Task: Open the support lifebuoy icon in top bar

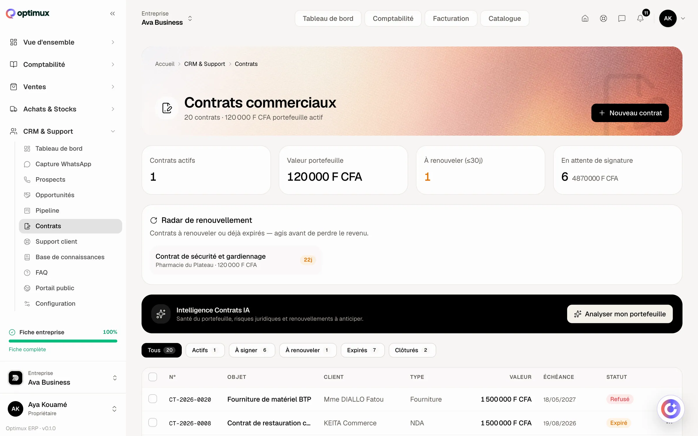Action: pyautogui.click(x=603, y=19)
